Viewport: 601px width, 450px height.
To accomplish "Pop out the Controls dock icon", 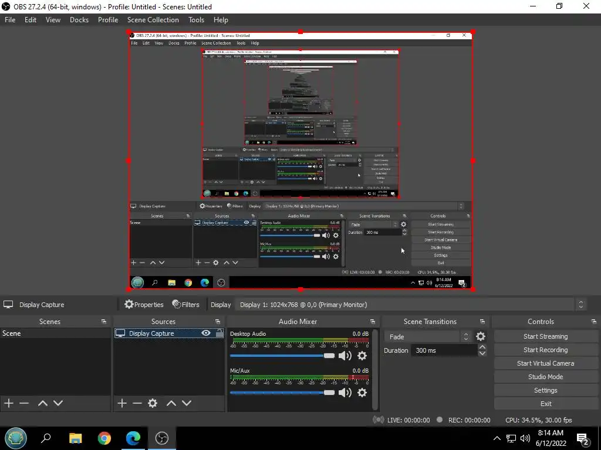I will [x=594, y=322].
